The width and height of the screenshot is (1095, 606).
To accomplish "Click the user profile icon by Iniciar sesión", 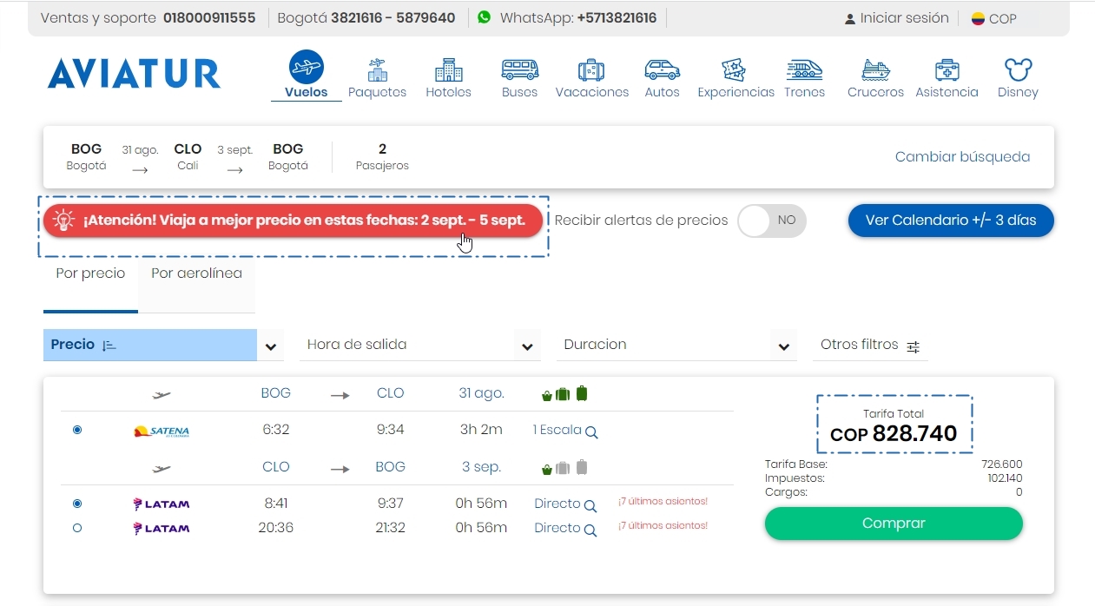I will click(x=850, y=18).
